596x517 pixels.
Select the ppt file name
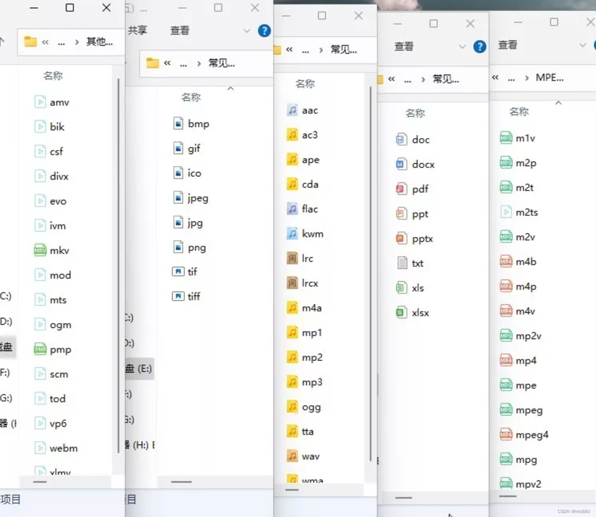click(420, 214)
